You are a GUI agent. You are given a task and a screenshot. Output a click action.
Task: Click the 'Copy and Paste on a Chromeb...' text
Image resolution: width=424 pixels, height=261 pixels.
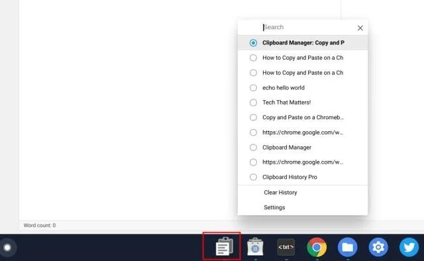(303, 117)
